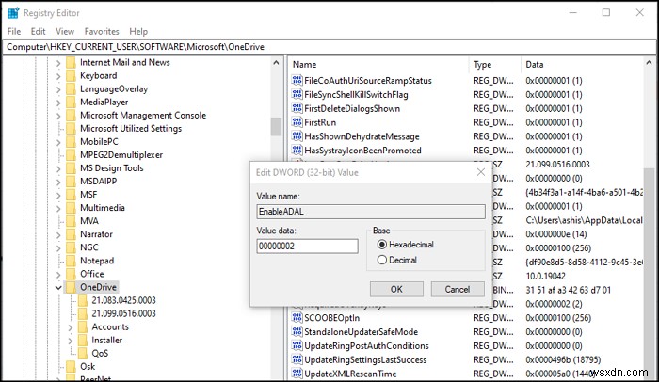The width and height of the screenshot is (659, 382).
Task: Select the FileCoAuthUriSourceRampStatus DWORD icon
Action: [x=297, y=80]
